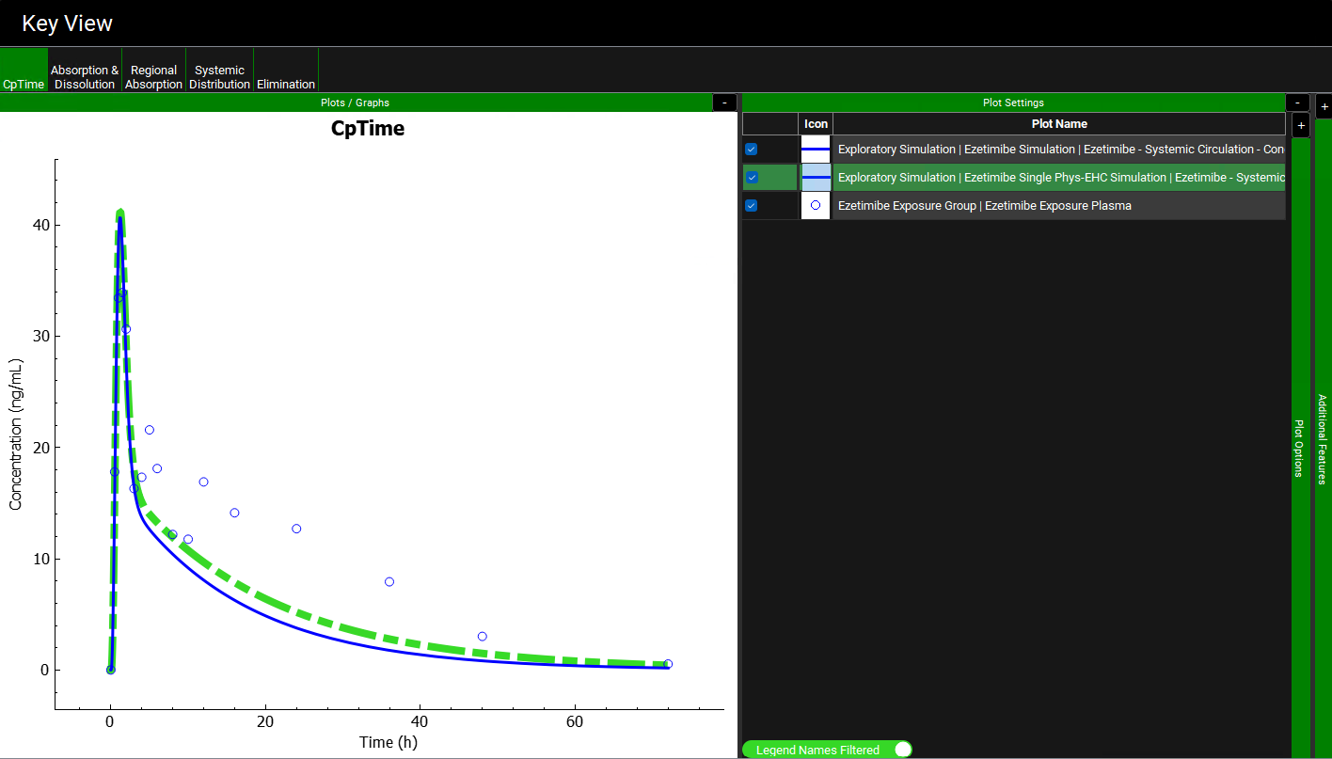This screenshot has width=1332, height=759.
Task: Select the Ezetimibe Exposure Plasma plot row
Action: (x=984, y=206)
